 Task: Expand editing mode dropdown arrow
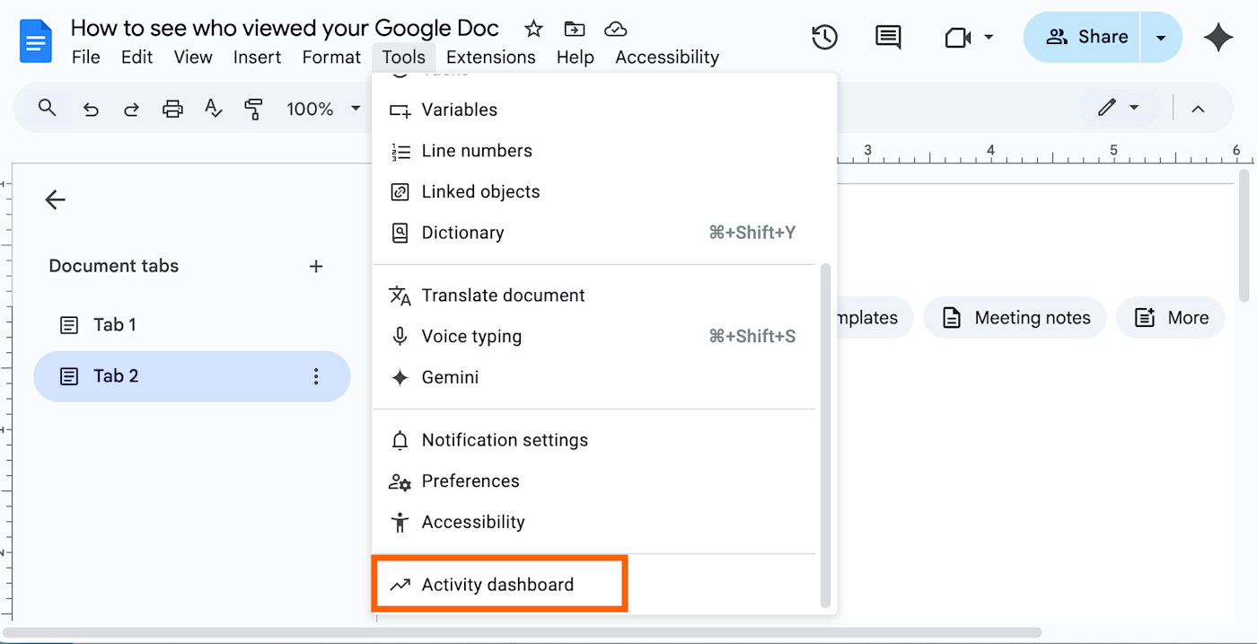coord(1134,108)
